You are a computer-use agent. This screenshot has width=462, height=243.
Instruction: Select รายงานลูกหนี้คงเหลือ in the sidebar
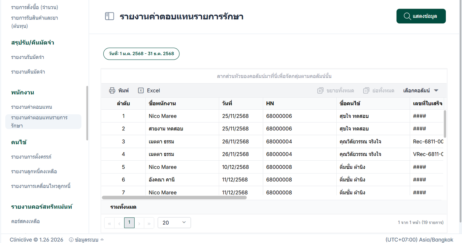click(x=34, y=172)
